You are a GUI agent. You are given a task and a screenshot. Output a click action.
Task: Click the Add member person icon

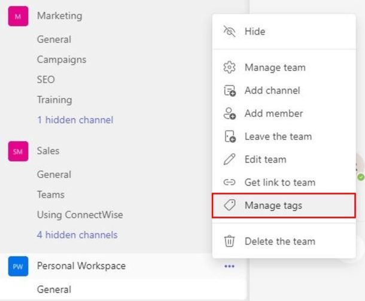coord(230,113)
